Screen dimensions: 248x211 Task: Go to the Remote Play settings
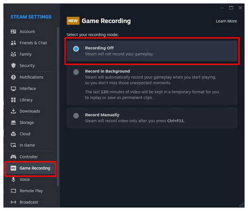[30, 191]
